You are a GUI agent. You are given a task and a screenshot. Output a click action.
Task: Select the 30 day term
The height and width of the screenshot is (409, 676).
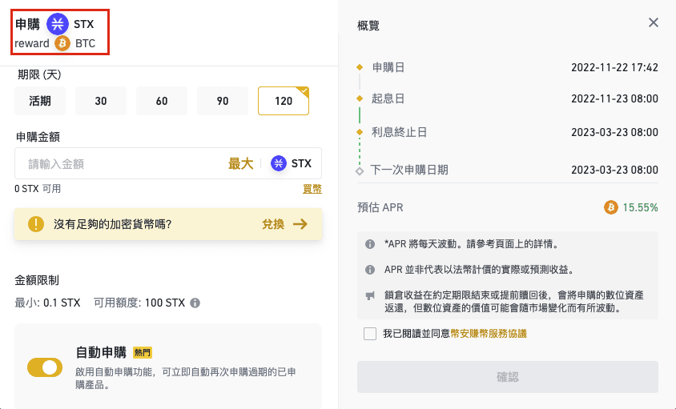click(101, 101)
